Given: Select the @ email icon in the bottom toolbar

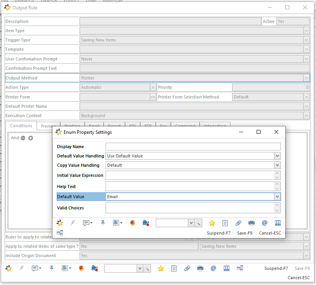Looking at the screenshot, I should tap(264, 223).
